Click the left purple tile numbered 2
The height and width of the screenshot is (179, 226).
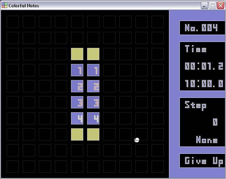[77, 86]
